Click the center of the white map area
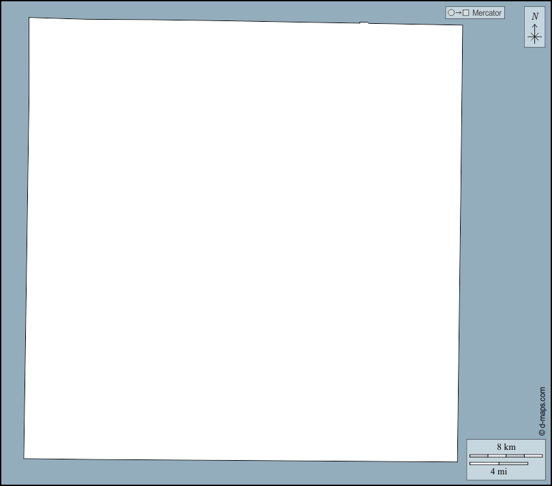 click(243, 240)
